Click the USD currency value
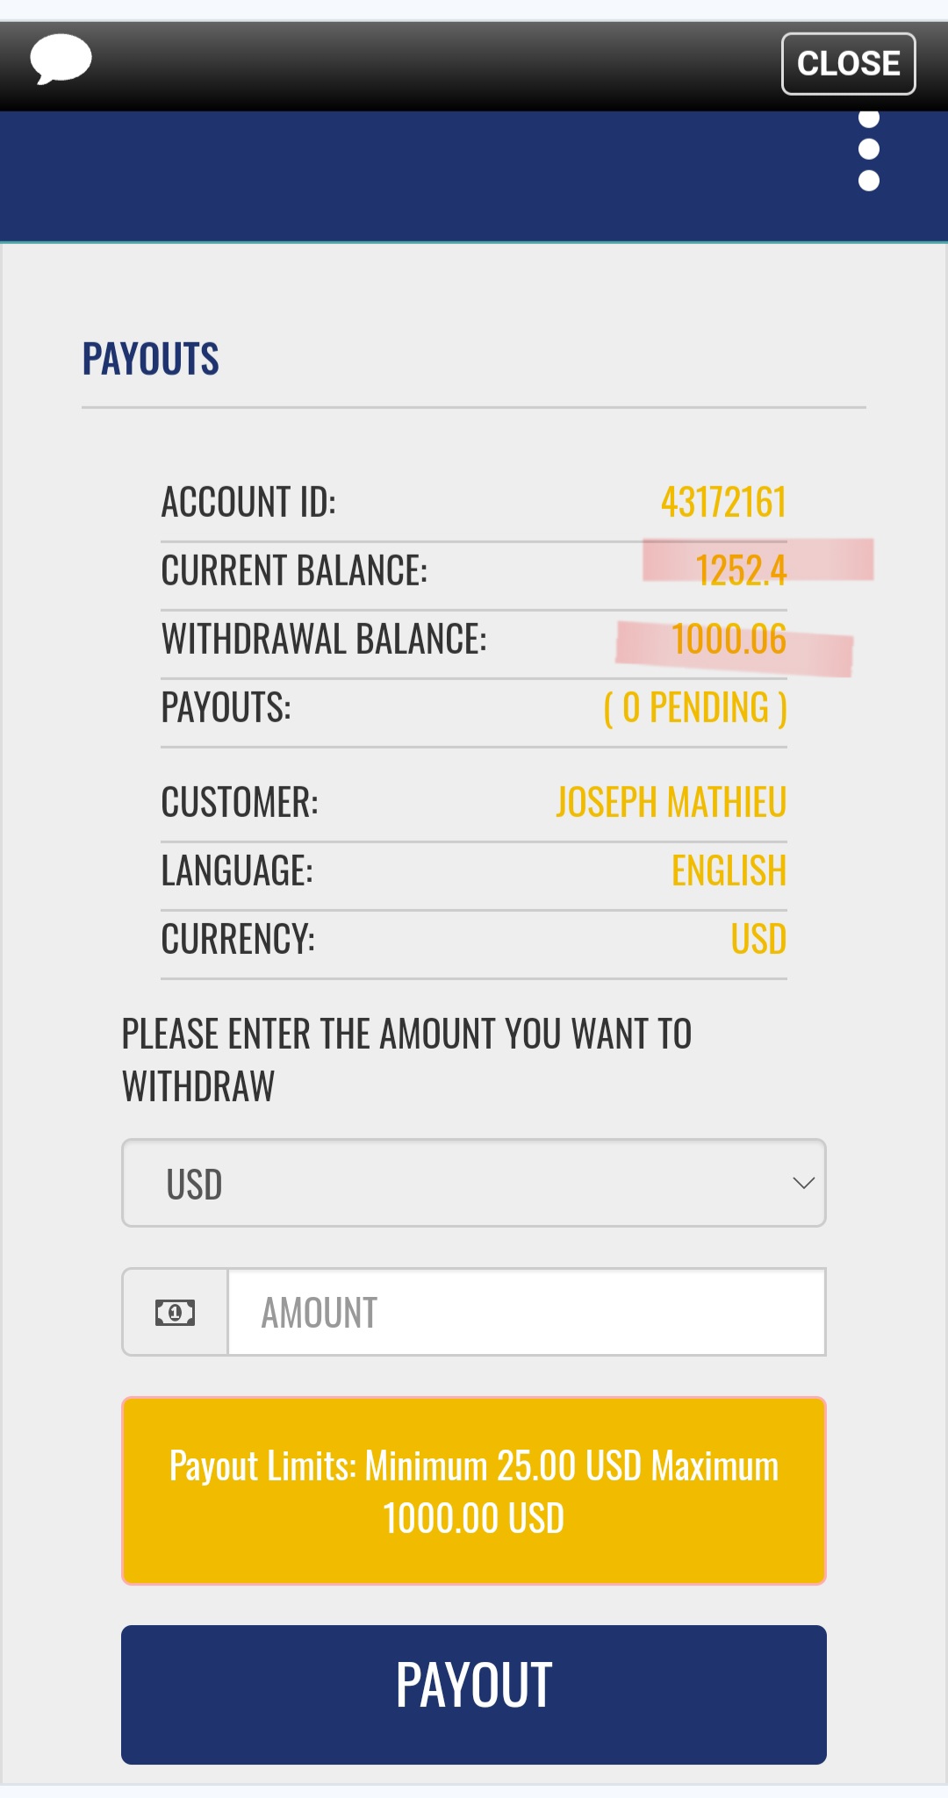Image resolution: width=948 pixels, height=1798 pixels. [x=758, y=939]
